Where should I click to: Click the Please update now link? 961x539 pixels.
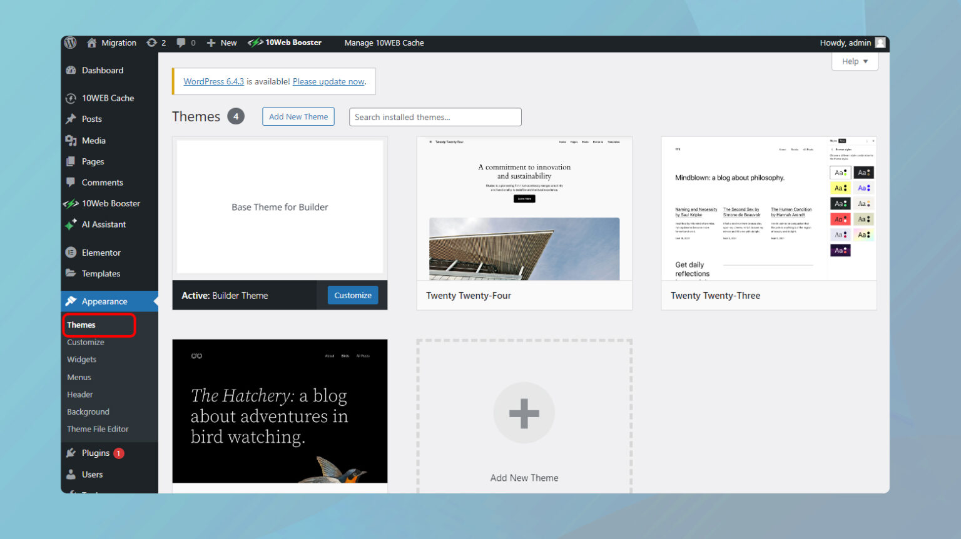[329, 81]
